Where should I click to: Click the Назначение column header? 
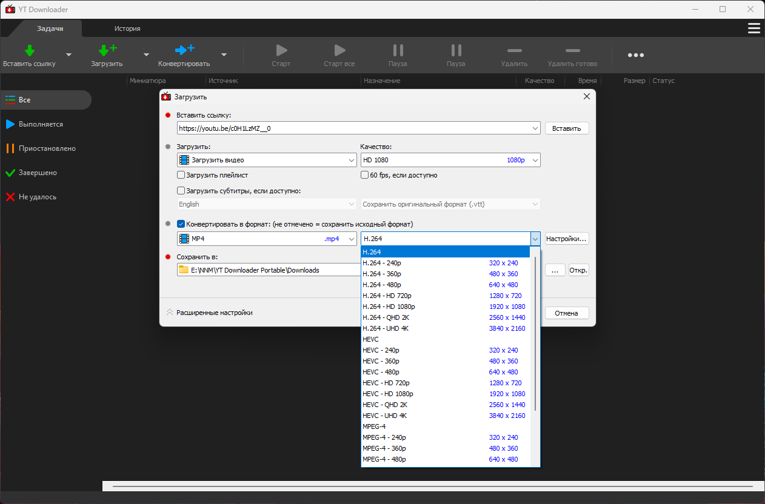coord(382,81)
